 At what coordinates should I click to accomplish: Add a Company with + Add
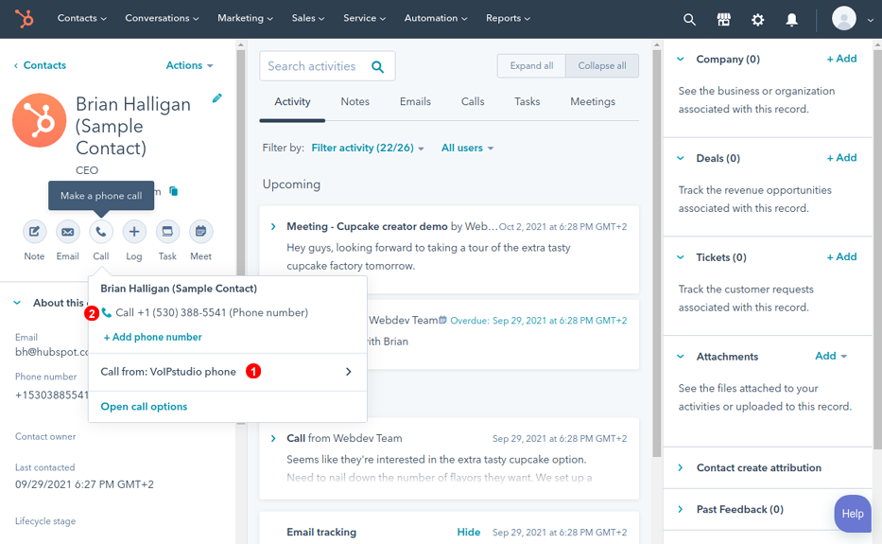[841, 59]
